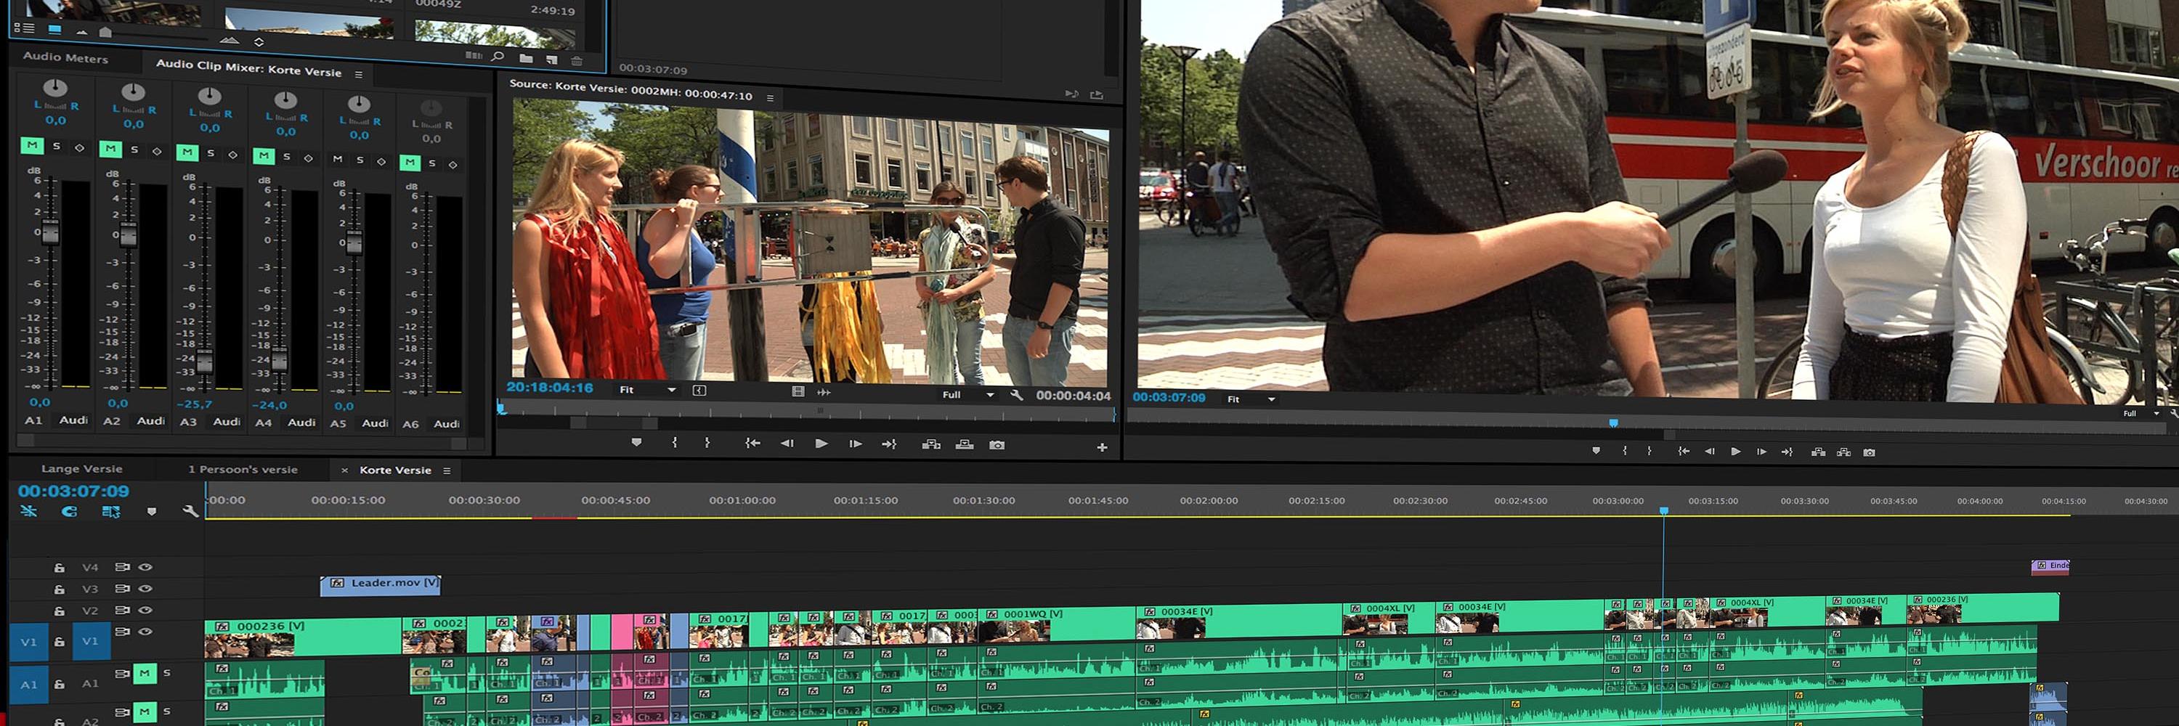Viewport: 2179px width, 726px height.
Task: Click the trash Clear icon in Project panel
Action: pos(577,60)
